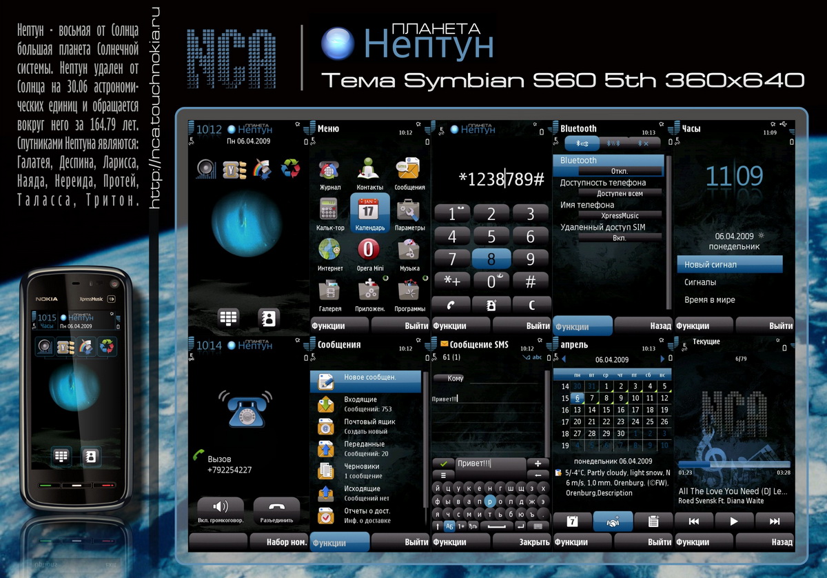Open Программы folder icon
Screen dimensions: 827x578
409,290
